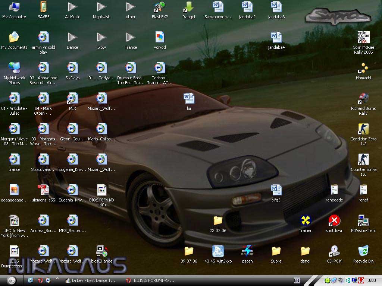
Task: Expand the quick launch overflow chevron
Action: (x=57, y=279)
